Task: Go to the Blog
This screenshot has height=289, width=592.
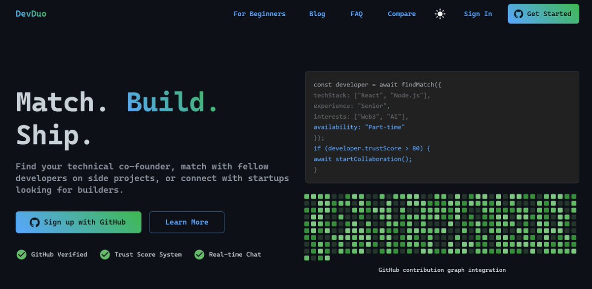Action: [x=317, y=14]
